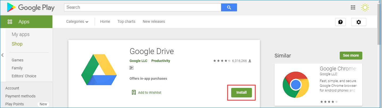Click the blue search magnifier button
This screenshot has height=108, width=382.
point(229,7)
